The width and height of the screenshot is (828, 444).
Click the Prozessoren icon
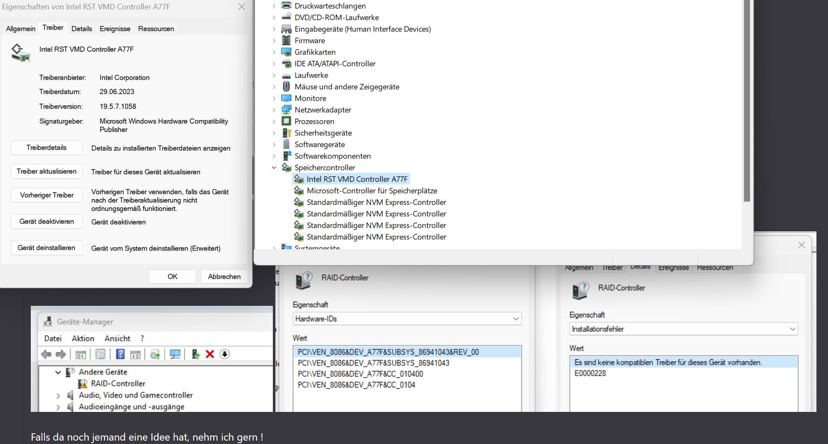(x=287, y=121)
